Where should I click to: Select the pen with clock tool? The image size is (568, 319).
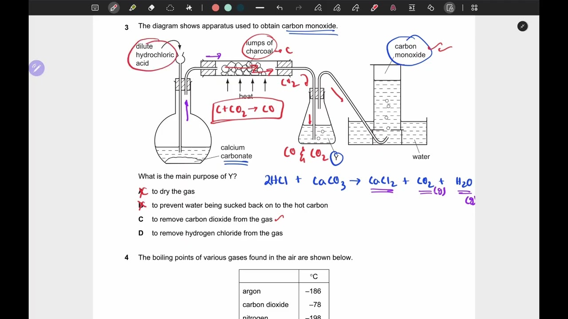point(337,8)
